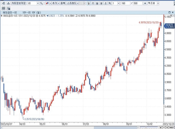
Task: Click the low label 3.2615(2023/04/06)
Action: coord(34,119)
